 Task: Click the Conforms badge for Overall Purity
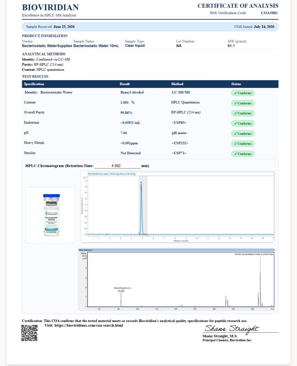click(243, 113)
